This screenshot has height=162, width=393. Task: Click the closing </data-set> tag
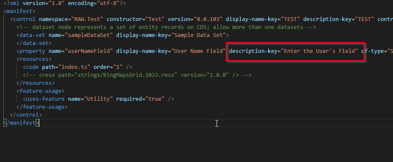tap(34, 43)
